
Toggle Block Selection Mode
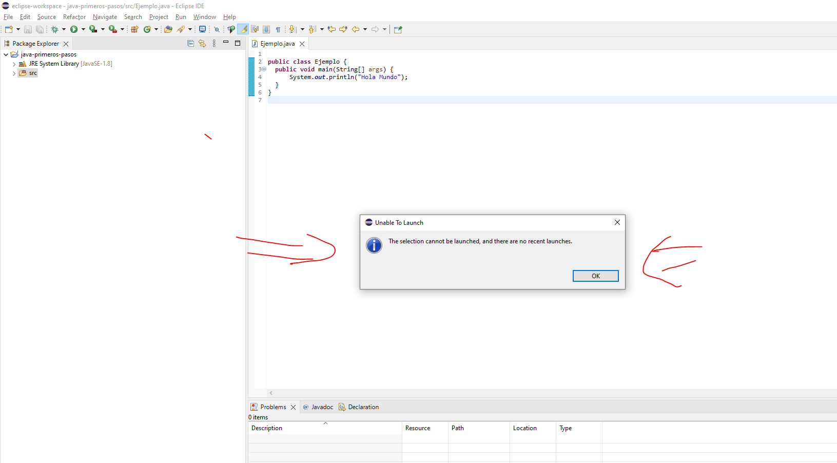pyautogui.click(x=266, y=29)
